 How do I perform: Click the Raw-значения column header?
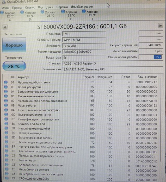[147, 77]
